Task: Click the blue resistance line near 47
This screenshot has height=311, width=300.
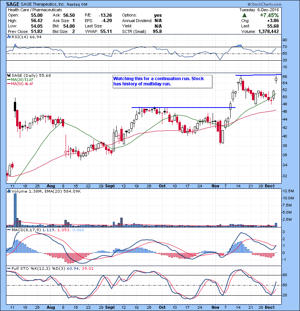Action: click(x=183, y=108)
